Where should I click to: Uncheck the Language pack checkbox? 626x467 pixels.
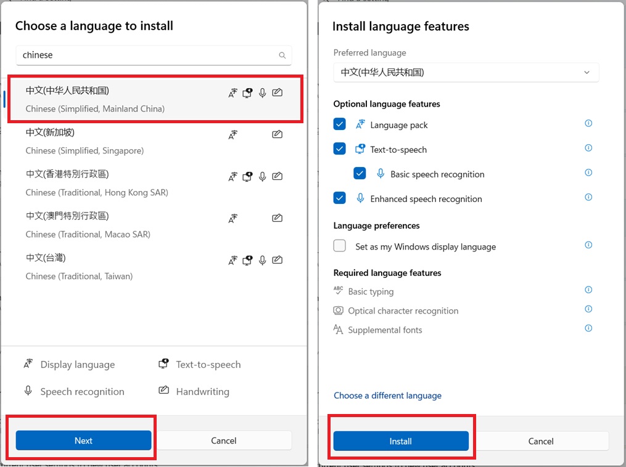pyautogui.click(x=339, y=124)
